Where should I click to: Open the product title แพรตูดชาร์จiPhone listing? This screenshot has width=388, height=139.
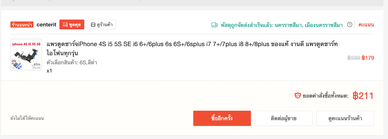click(x=192, y=49)
